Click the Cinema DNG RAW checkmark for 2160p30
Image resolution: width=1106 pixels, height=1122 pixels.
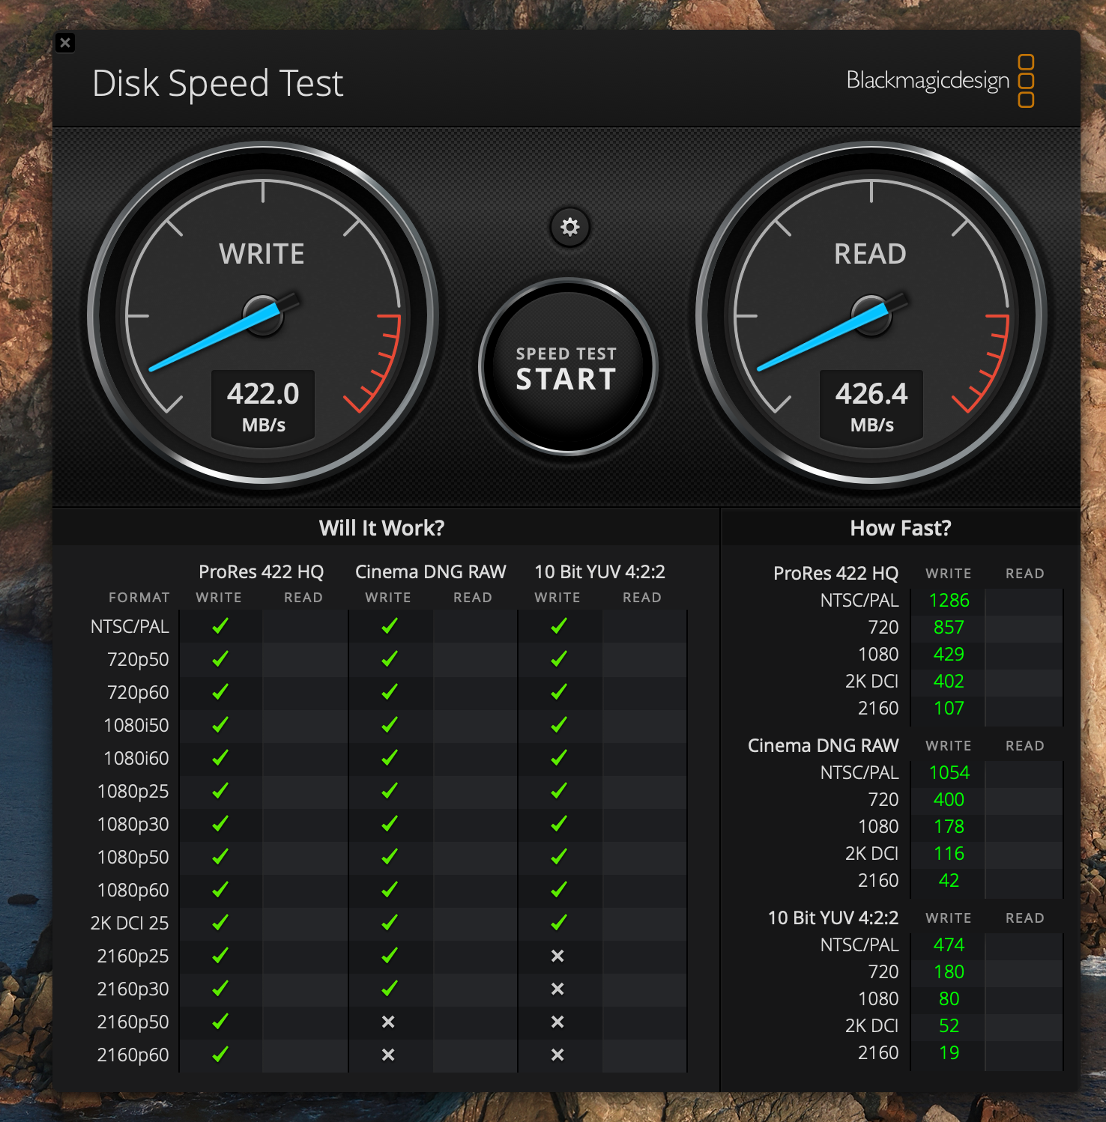[x=390, y=989]
